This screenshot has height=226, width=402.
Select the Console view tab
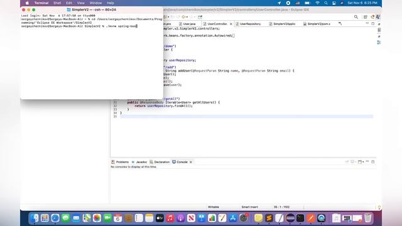[x=180, y=162]
